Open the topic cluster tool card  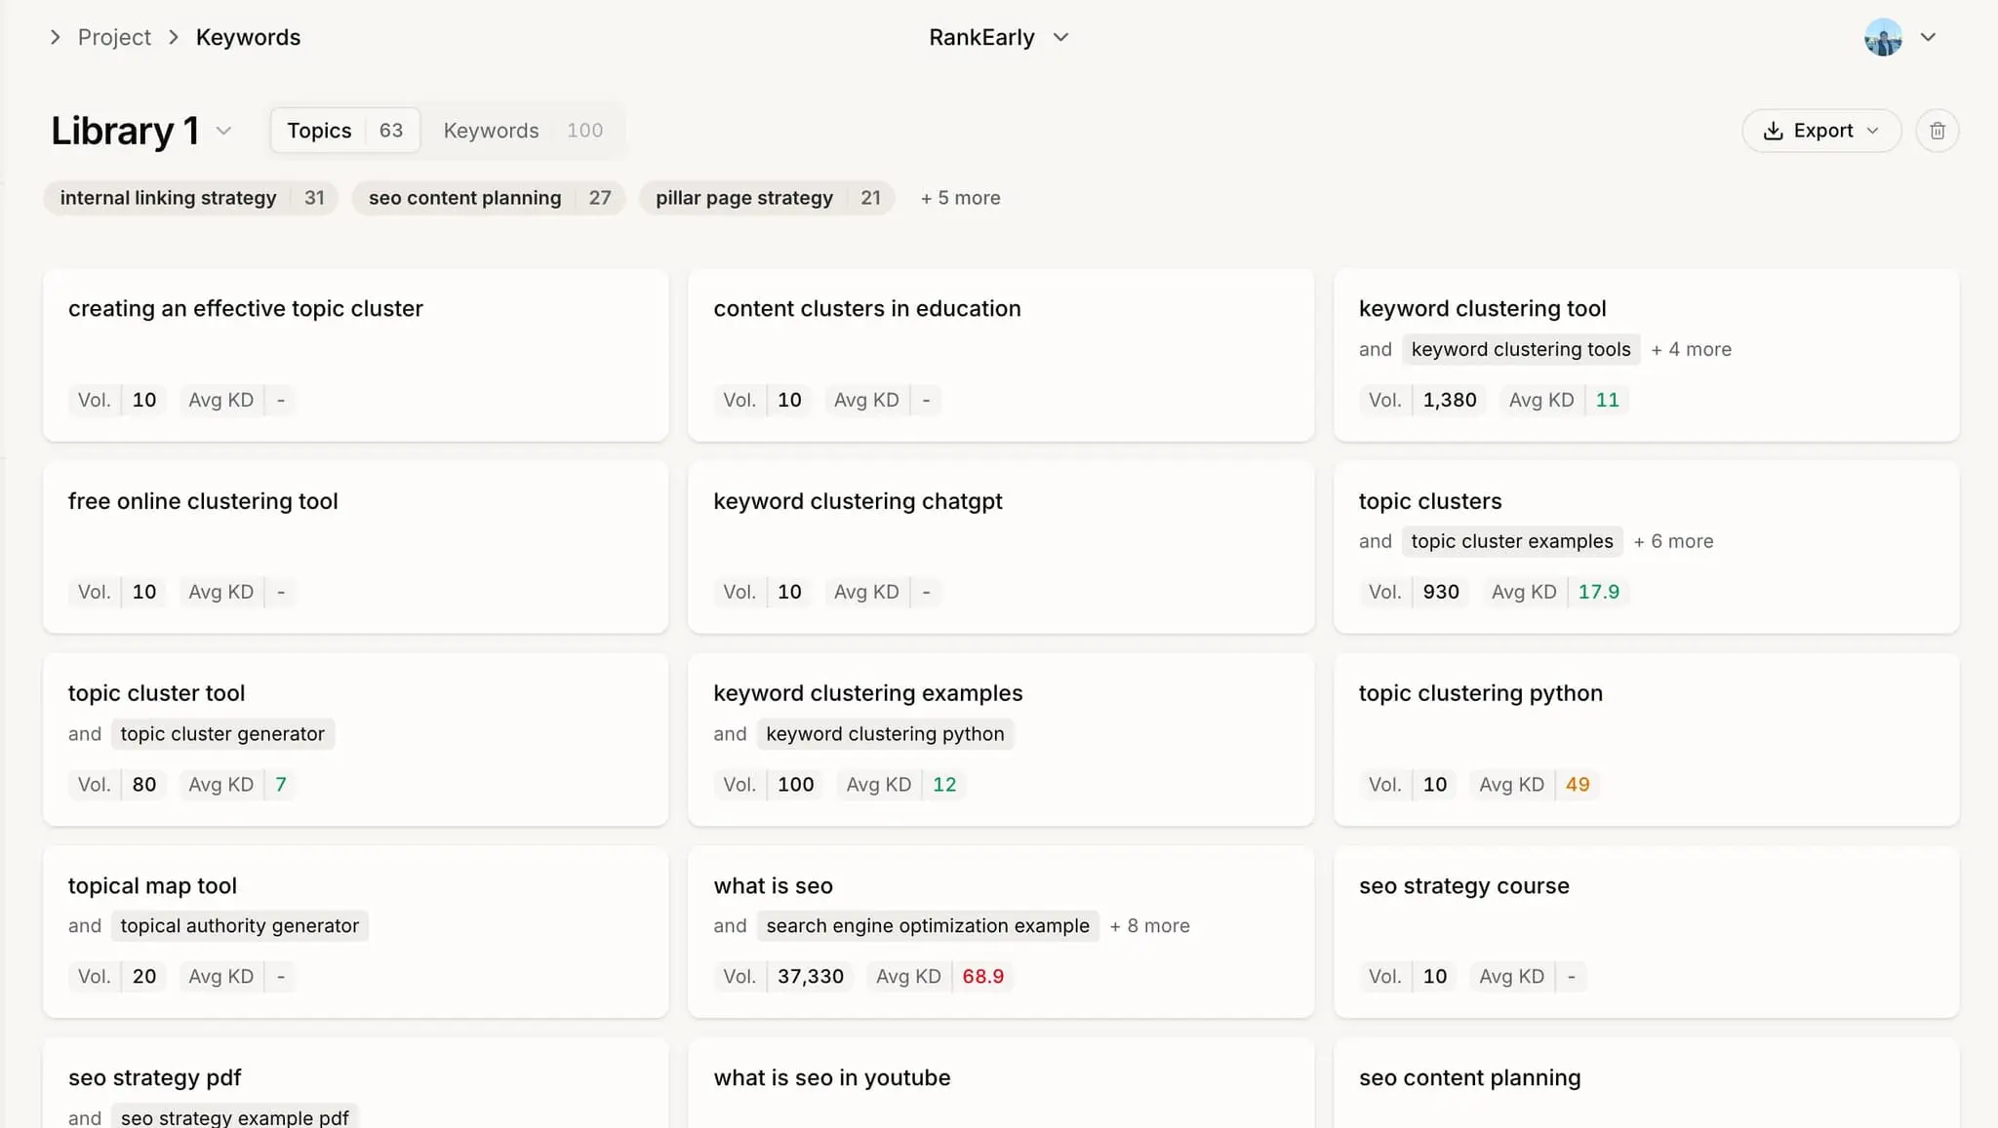356,740
